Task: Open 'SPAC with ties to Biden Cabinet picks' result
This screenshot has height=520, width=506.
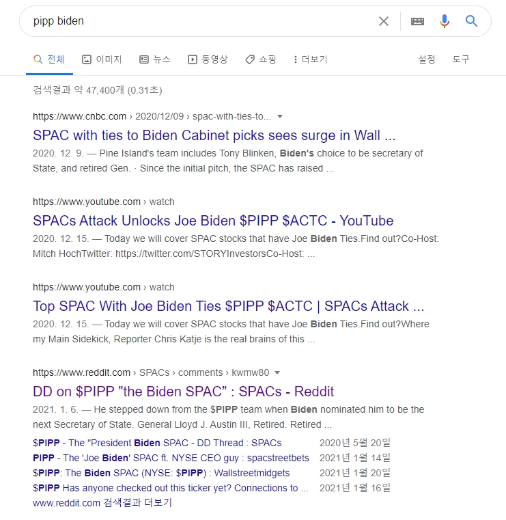Action: tap(214, 135)
